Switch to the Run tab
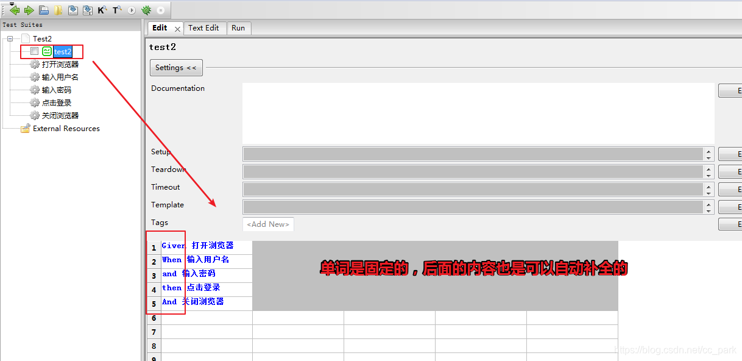742x361 pixels. 238,27
